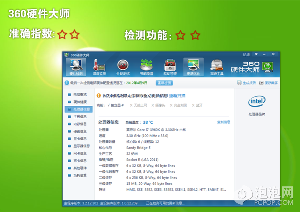Click the 重新检测 button

coord(164,83)
